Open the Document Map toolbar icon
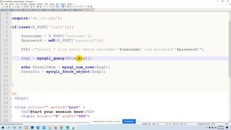Screen dimensions: 231x130 (68, 6)
